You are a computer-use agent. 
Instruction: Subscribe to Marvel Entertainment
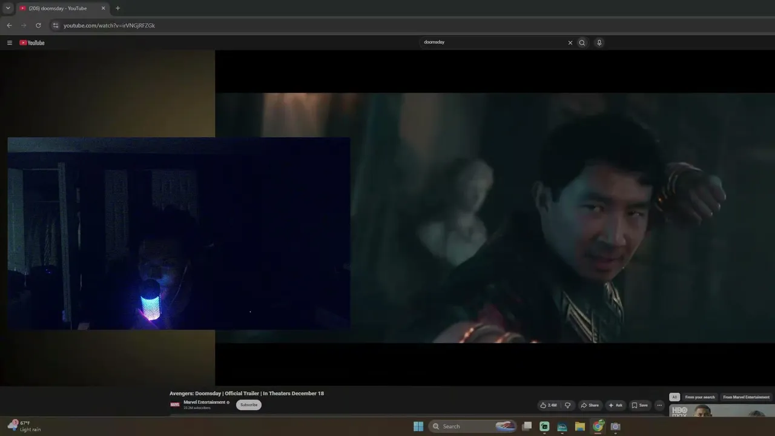point(249,405)
